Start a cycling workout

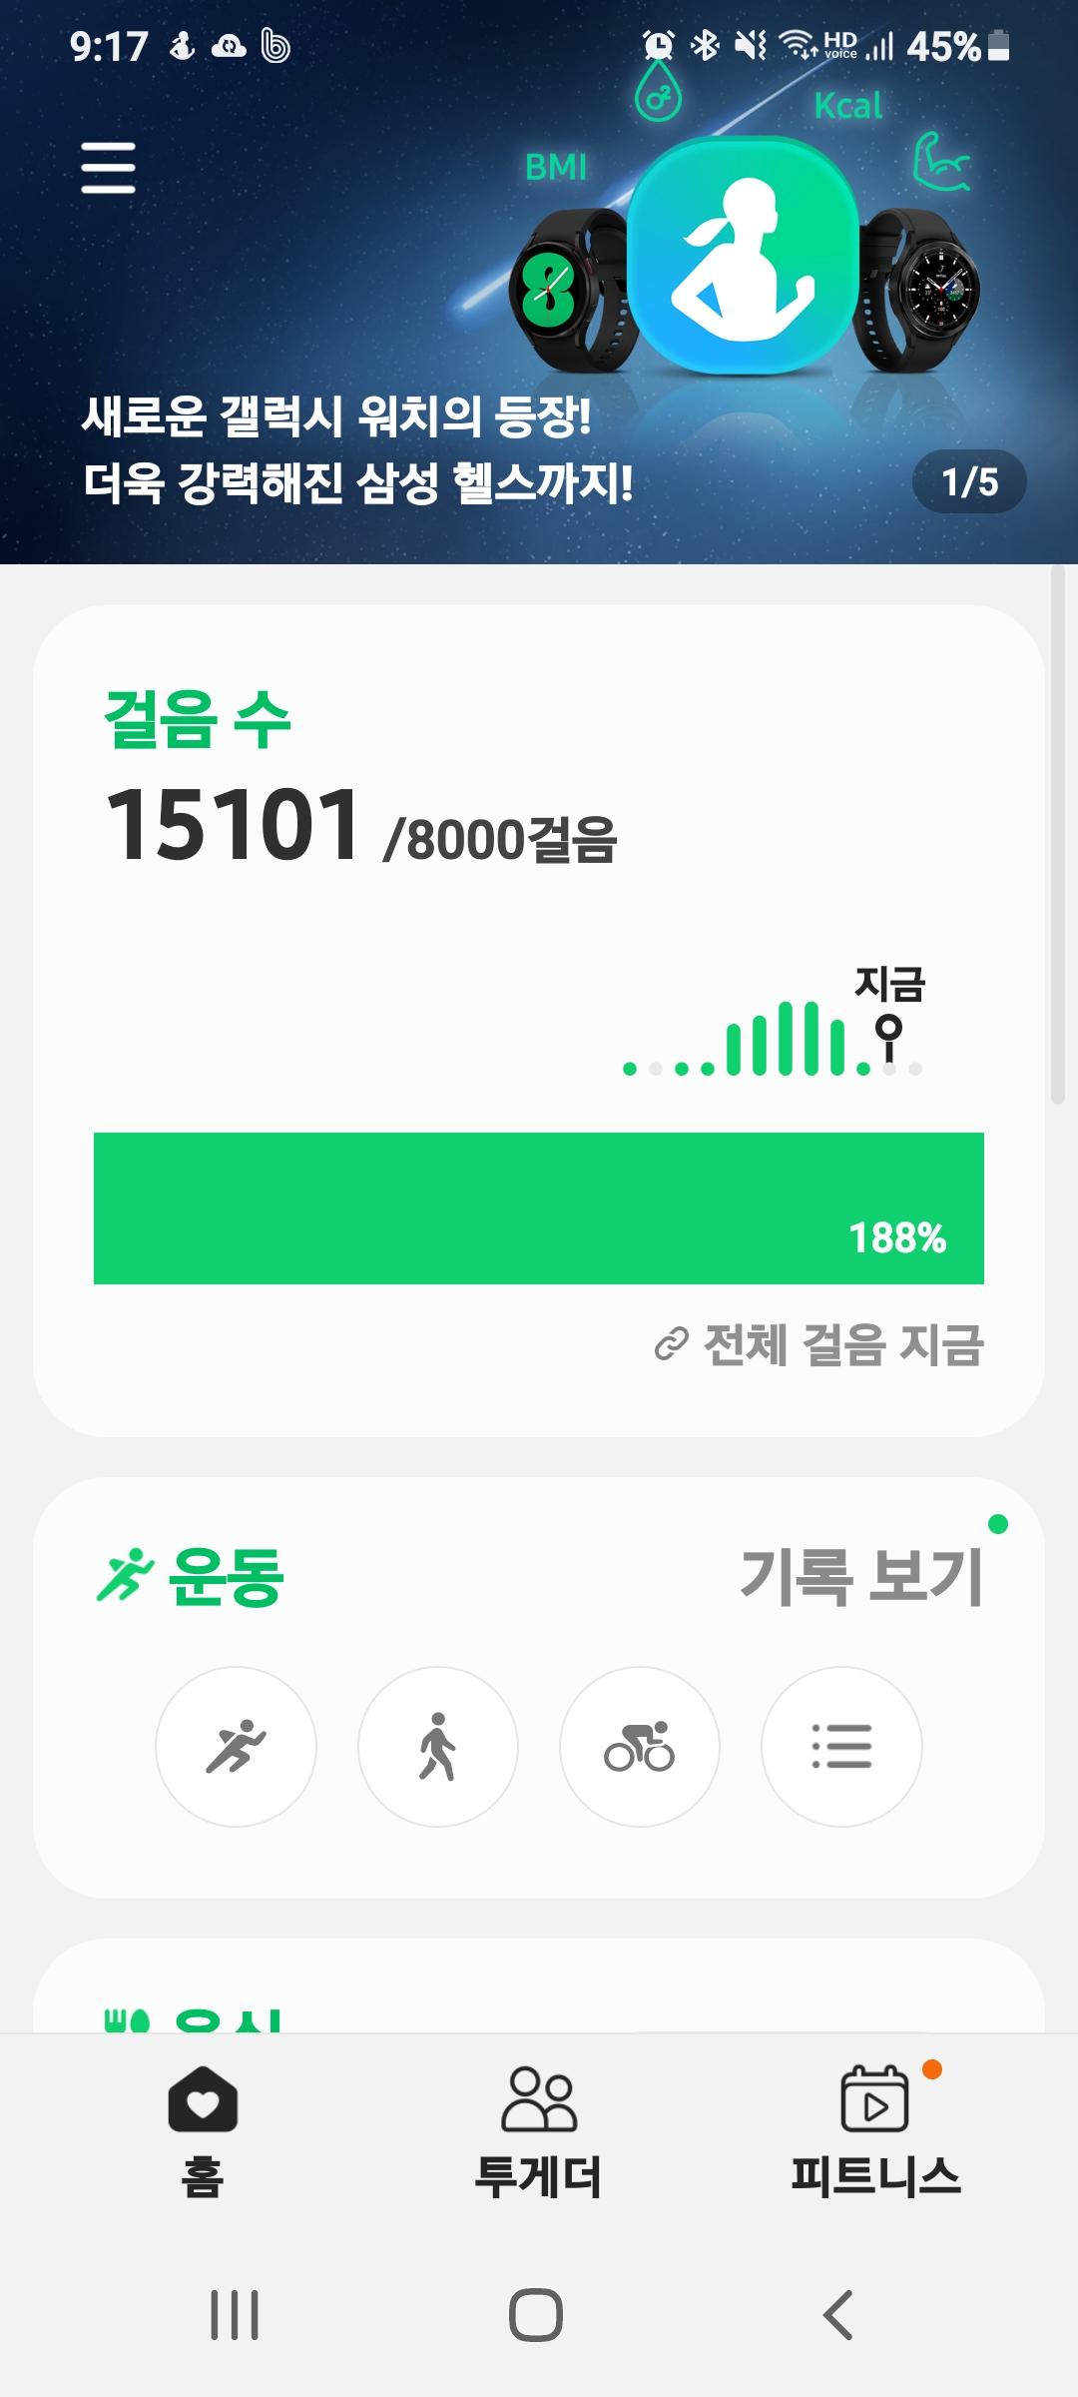click(x=640, y=1747)
